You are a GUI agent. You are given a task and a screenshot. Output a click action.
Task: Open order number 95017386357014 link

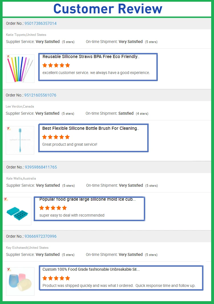click(x=41, y=23)
